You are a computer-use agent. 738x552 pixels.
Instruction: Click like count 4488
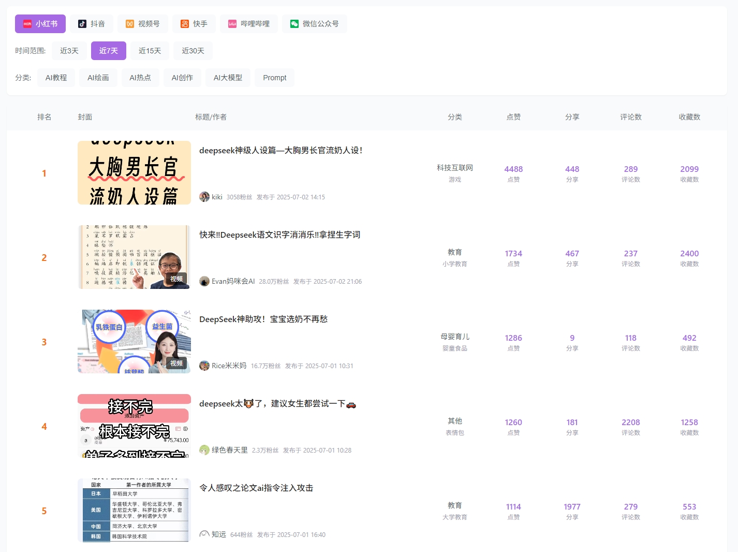513,169
